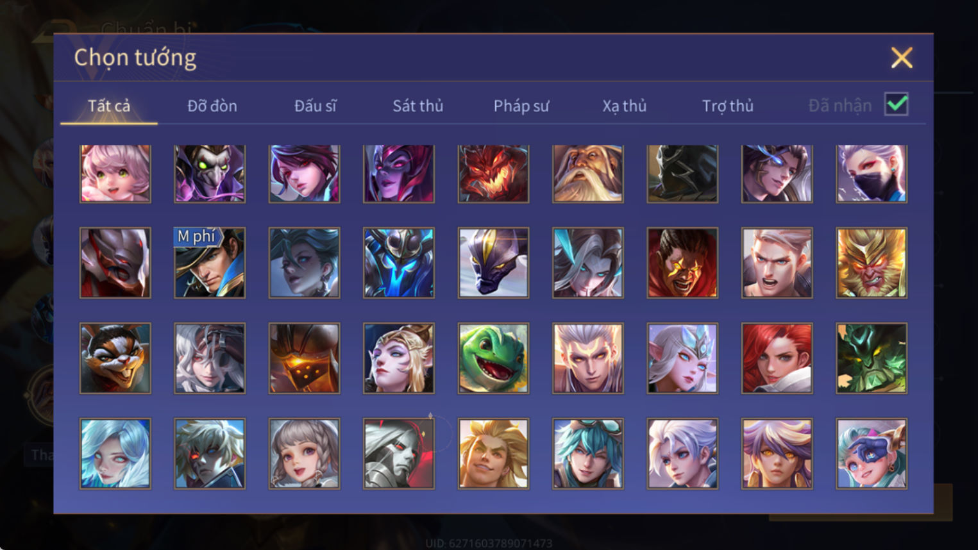Select the girl with blue eyepatch hero
The width and height of the screenshot is (978, 550).
(x=872, y=454)
